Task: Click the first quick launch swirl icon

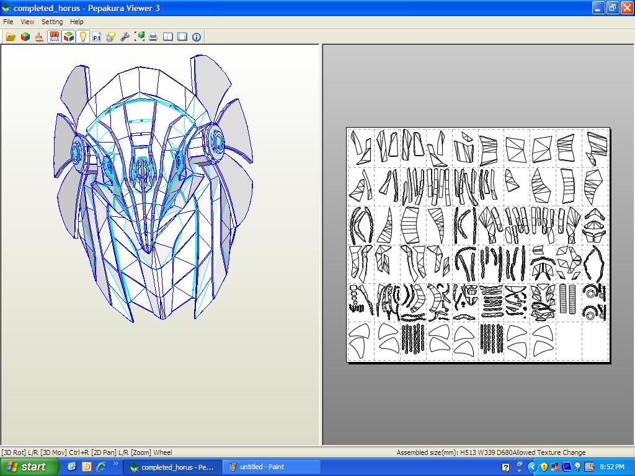Action: click(72, 467)
